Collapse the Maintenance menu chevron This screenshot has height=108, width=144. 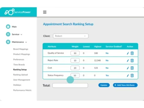point(26,42)
